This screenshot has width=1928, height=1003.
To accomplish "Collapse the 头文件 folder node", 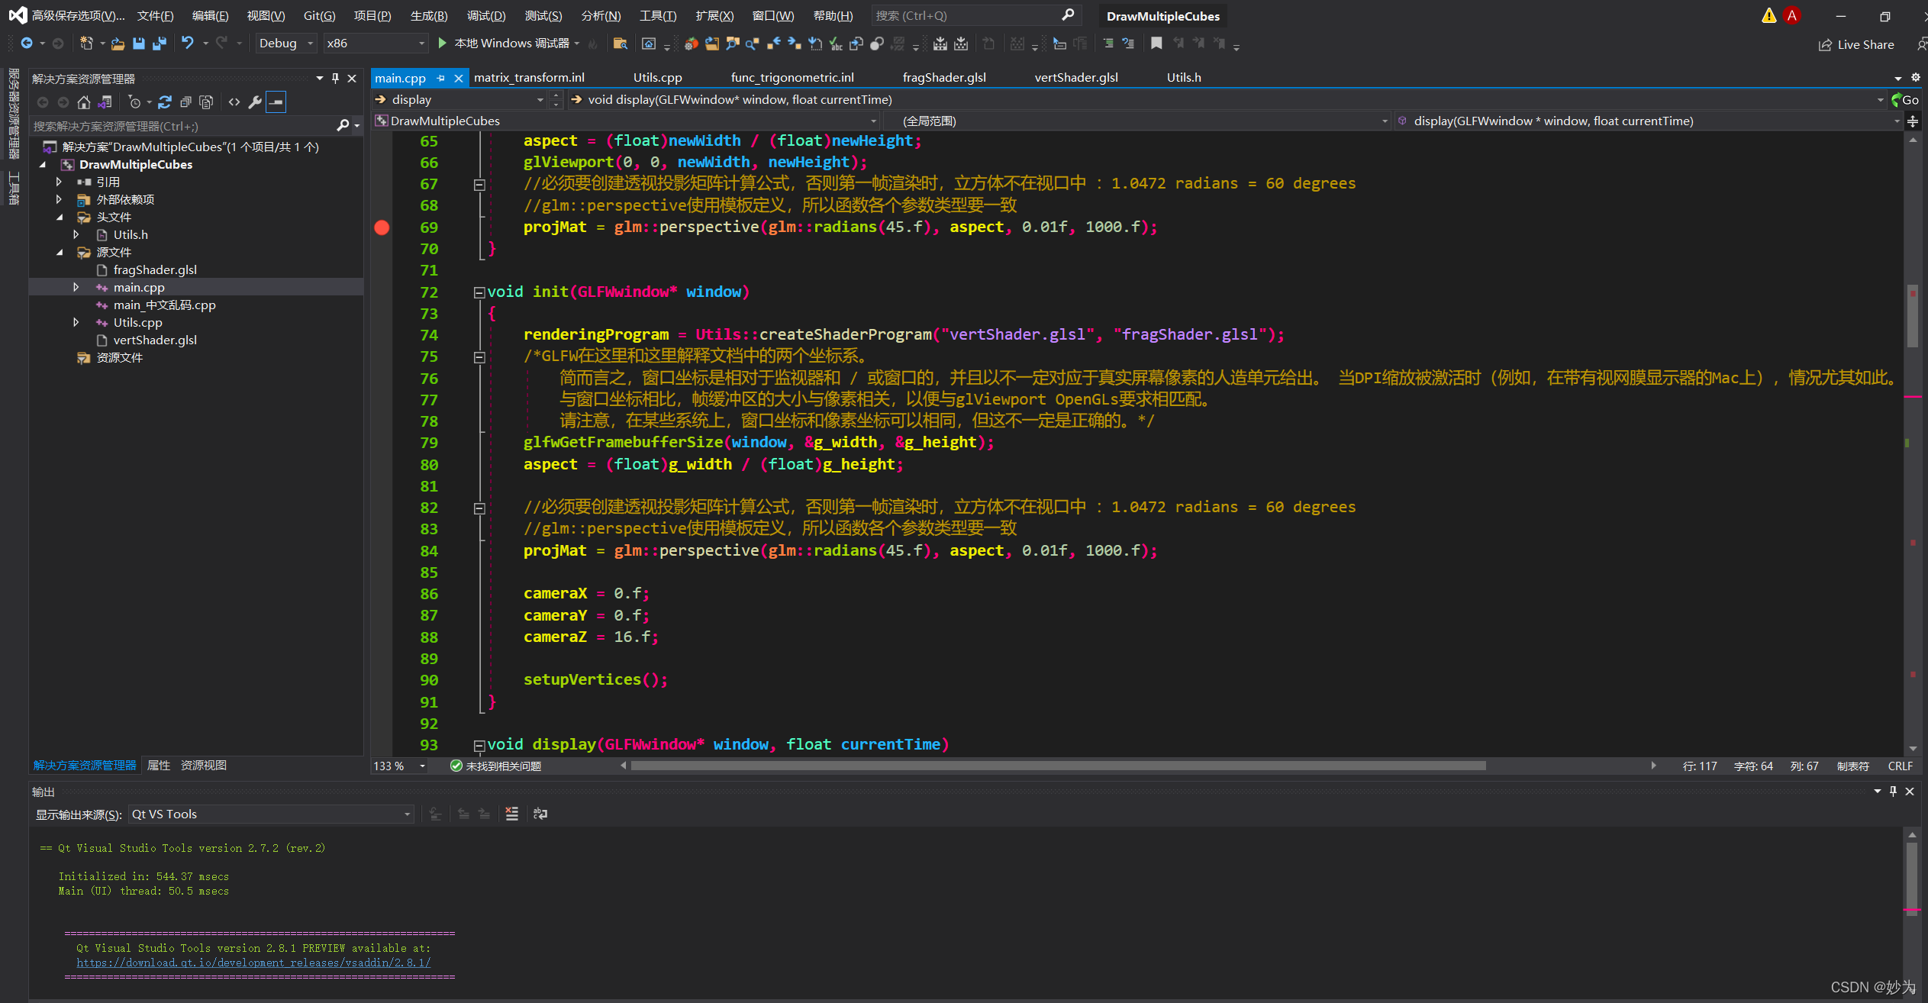I will click(x=59, y=218).
